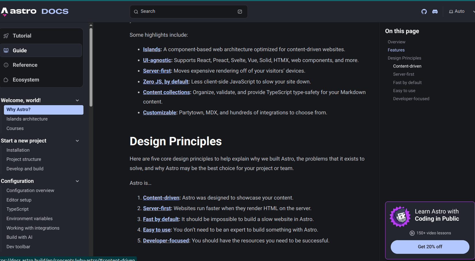The height and width of the screenshot is (261, 475).
Task: Jump to Features in On this page
Action: pyautogui.click(x=396, y=50)
